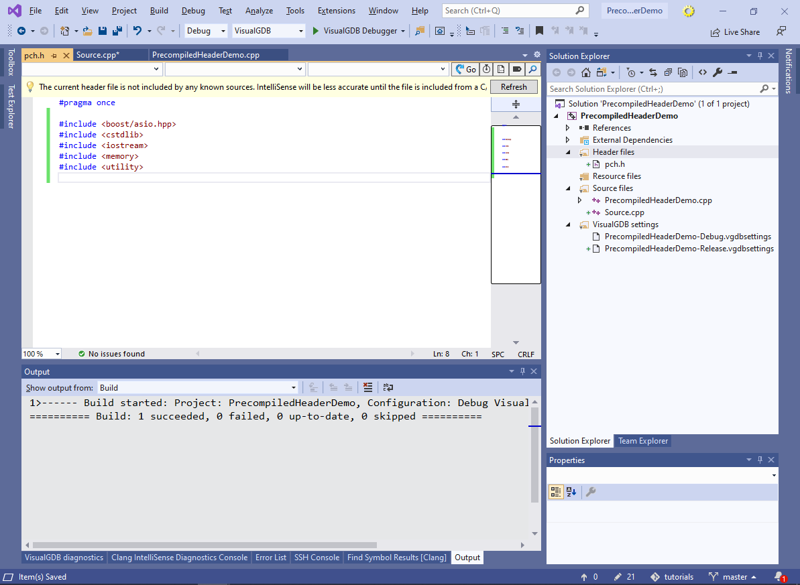This screenshot has height=585, width=800.
Task: Expand External Dependencies node
Action: 568,140
